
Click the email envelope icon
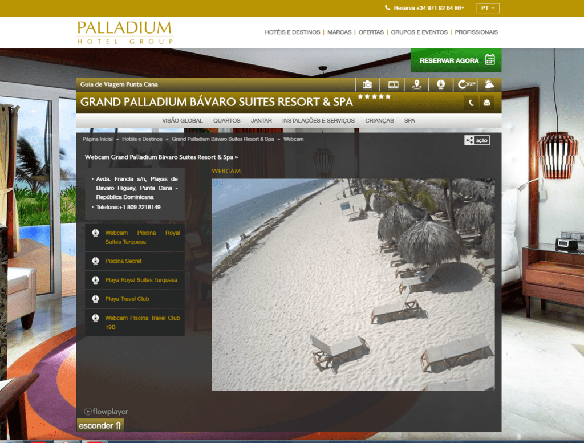[487, 103]
